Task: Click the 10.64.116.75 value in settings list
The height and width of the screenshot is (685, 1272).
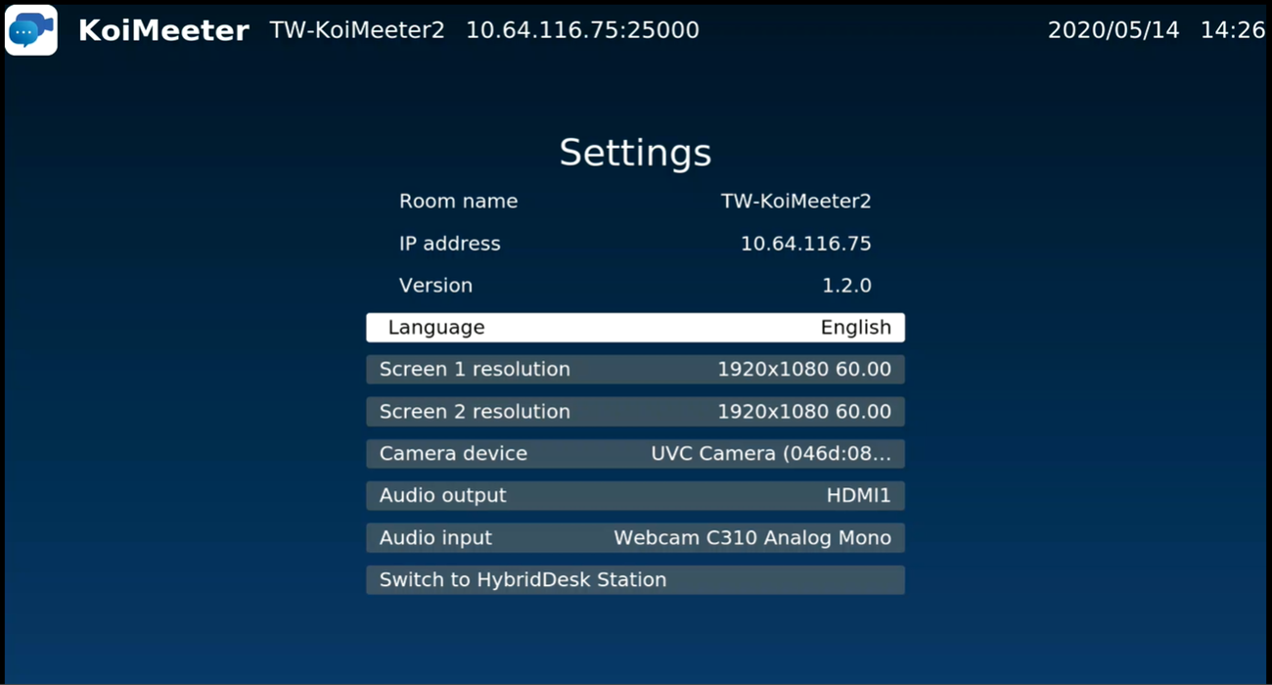Action: [805, 244]
